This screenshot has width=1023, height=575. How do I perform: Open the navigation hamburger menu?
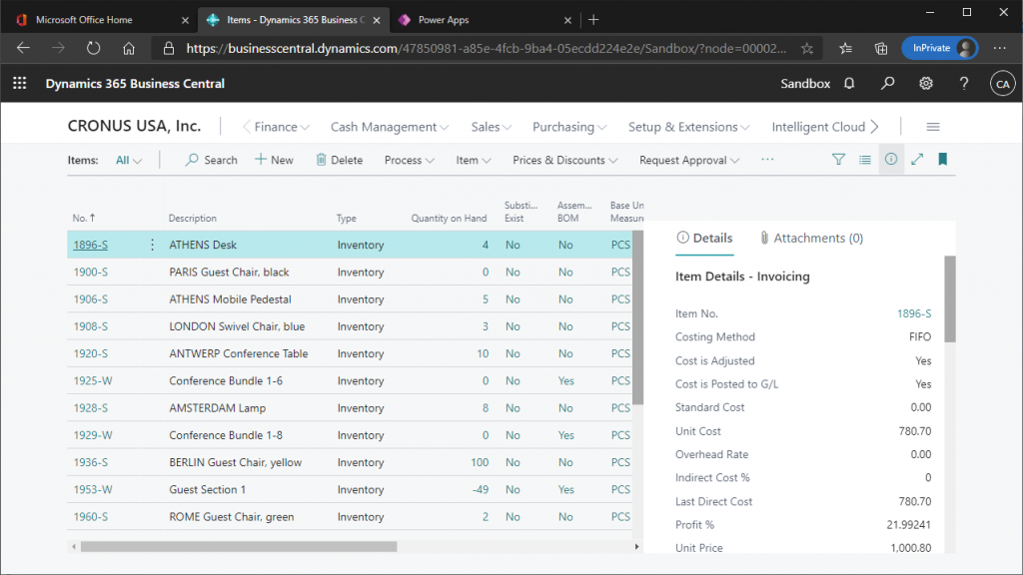(933, 127)
